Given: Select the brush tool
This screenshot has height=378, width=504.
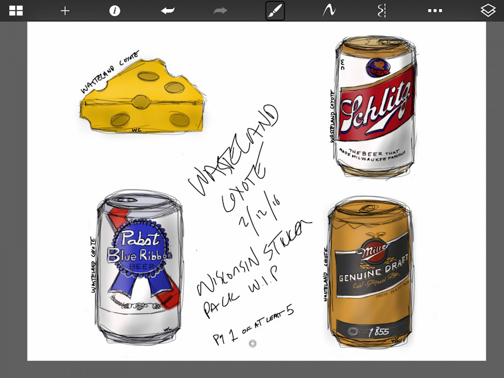Looking at the screenshot, I should [x=275, y=10].
